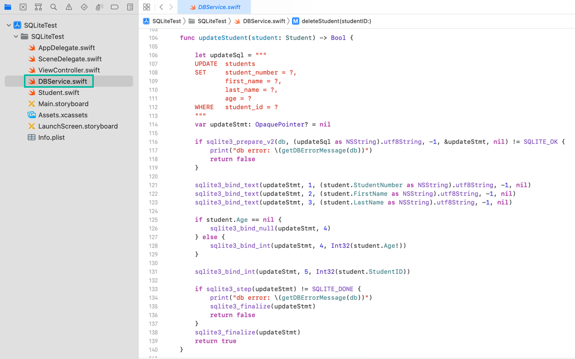Open LaunchScreen.storyboard in the navigator
The height and width of the screenshot is (359, 575).
pyautogui.click(x=78, y=126)
